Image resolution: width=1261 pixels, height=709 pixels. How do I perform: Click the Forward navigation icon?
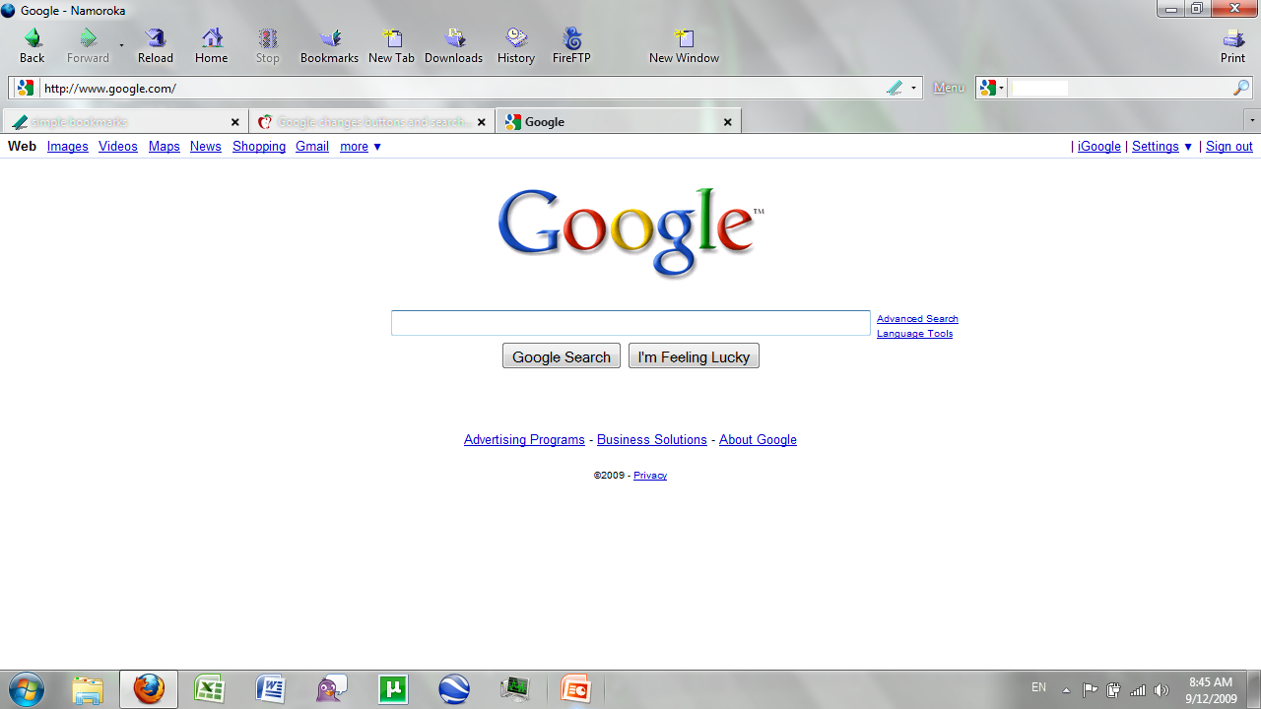88,38
